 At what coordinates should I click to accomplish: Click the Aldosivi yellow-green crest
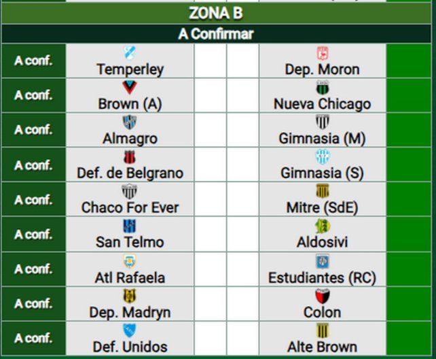point(323,226)
